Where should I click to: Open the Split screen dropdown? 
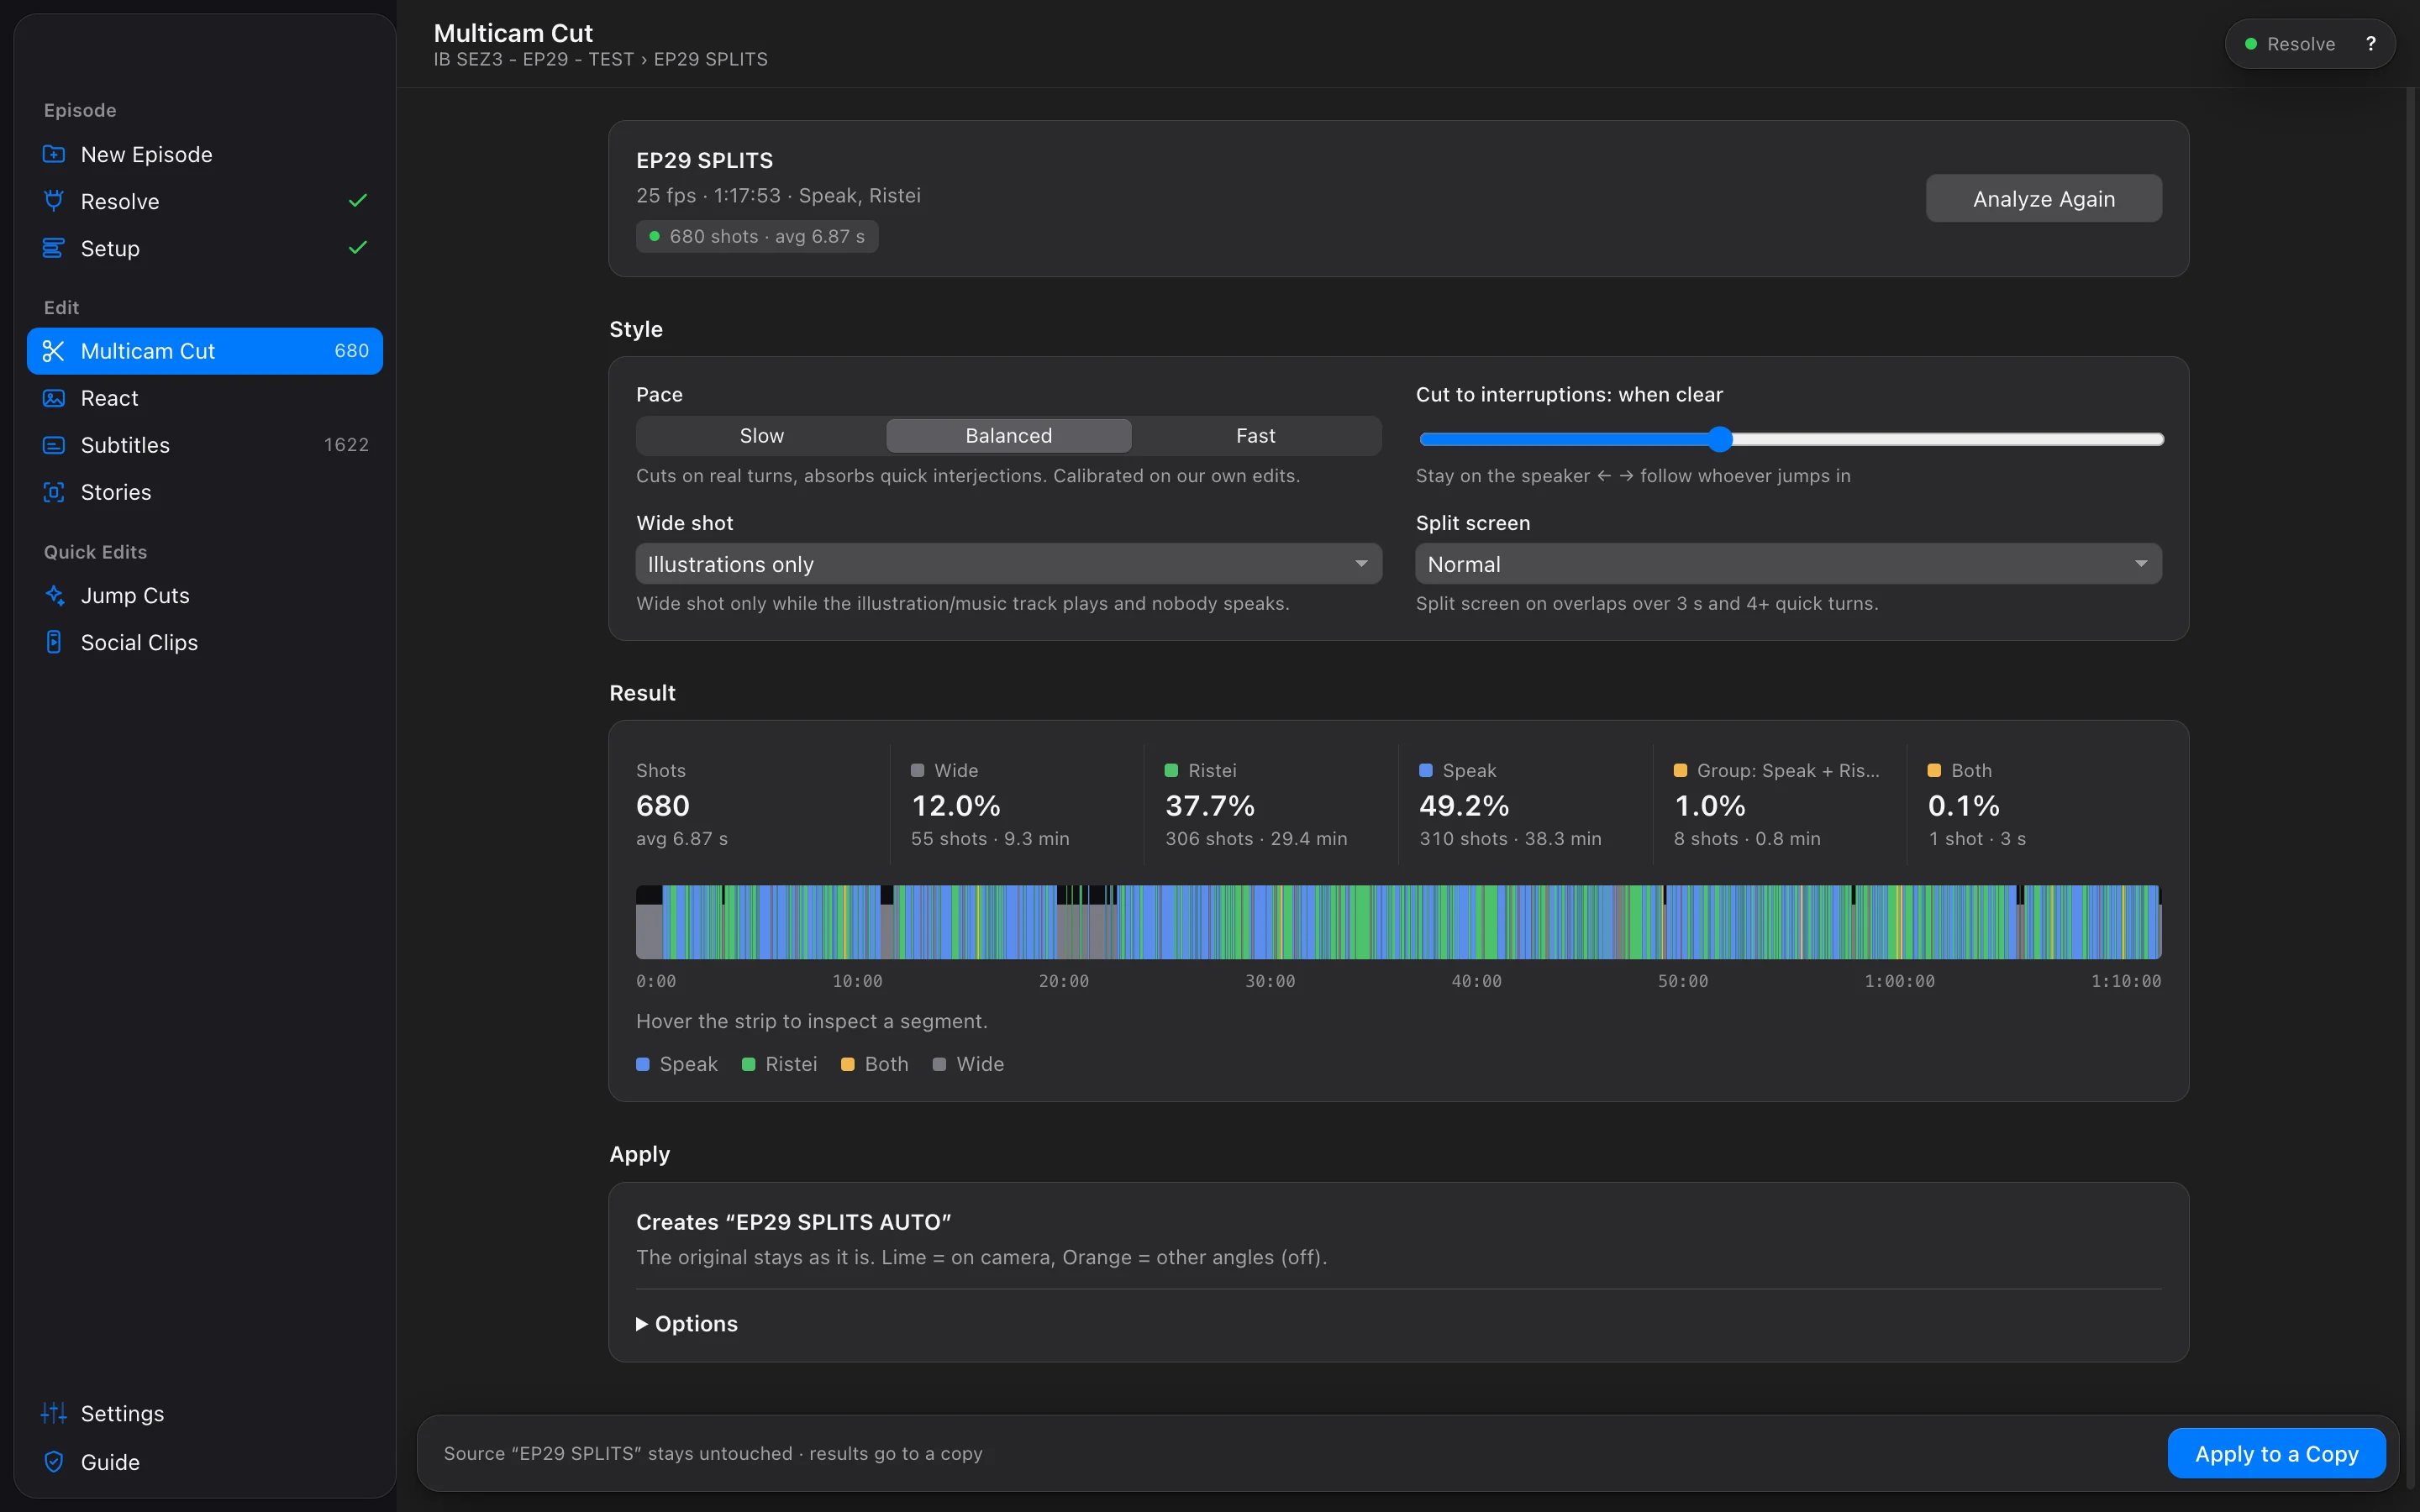(x=1788, y=564)
